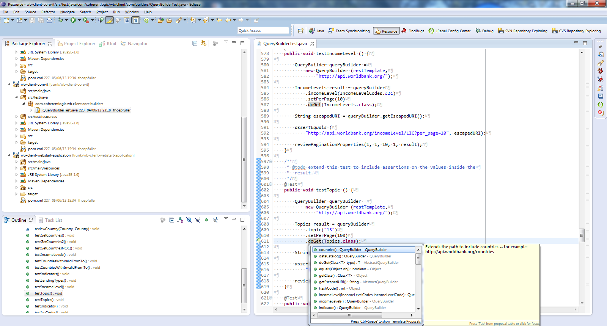Toggle Link with Editor in Package Explorer
This screenshot has width=607, height=326.
click(x=203, y=44)
